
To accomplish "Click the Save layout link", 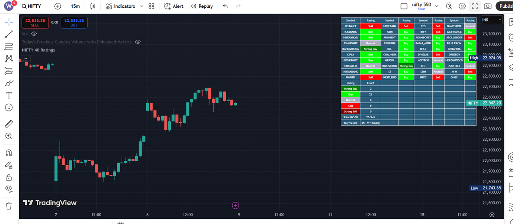I will 422,9.
